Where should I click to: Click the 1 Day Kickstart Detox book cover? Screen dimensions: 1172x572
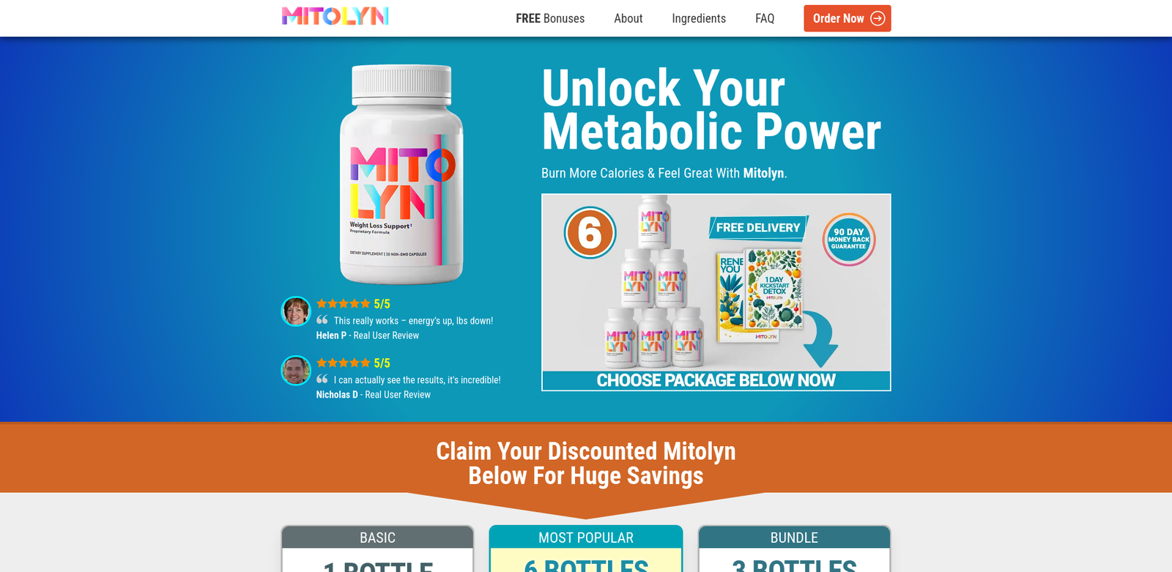click(774, 290)
